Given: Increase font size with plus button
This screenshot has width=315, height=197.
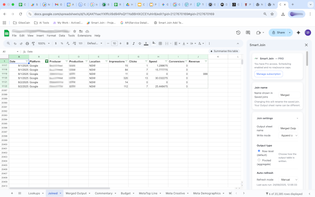Looking at the screenshot, I should coord(121,43).
